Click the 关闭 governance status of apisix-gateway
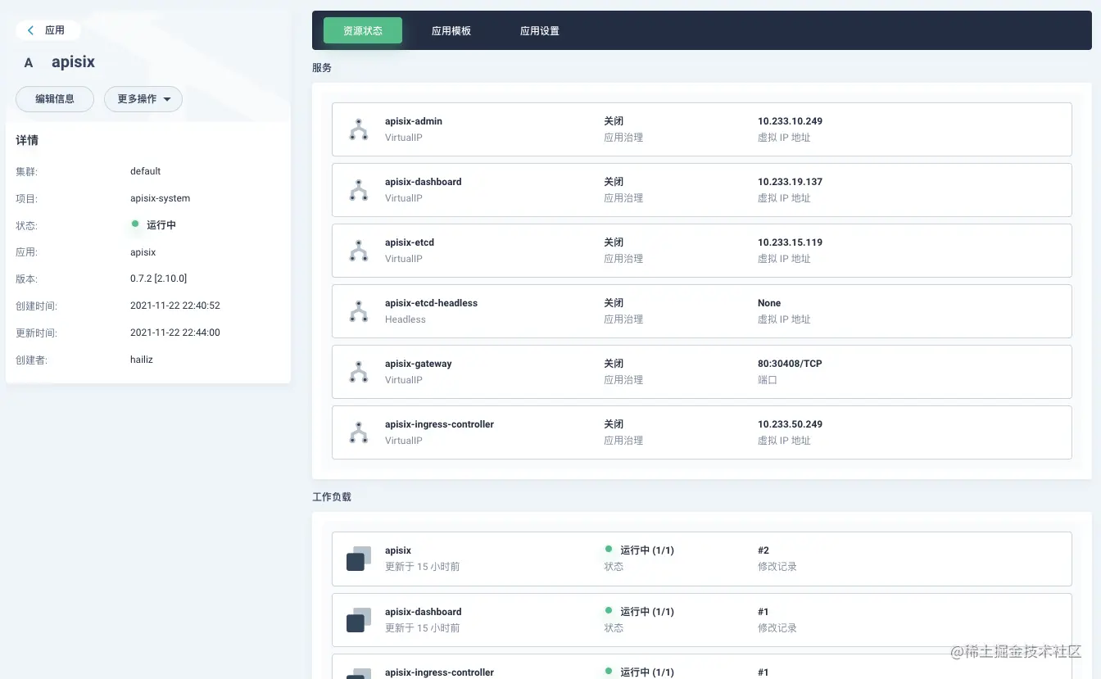Image resolution: width=1101 pixels, height=679 pixels. [614, 364]
